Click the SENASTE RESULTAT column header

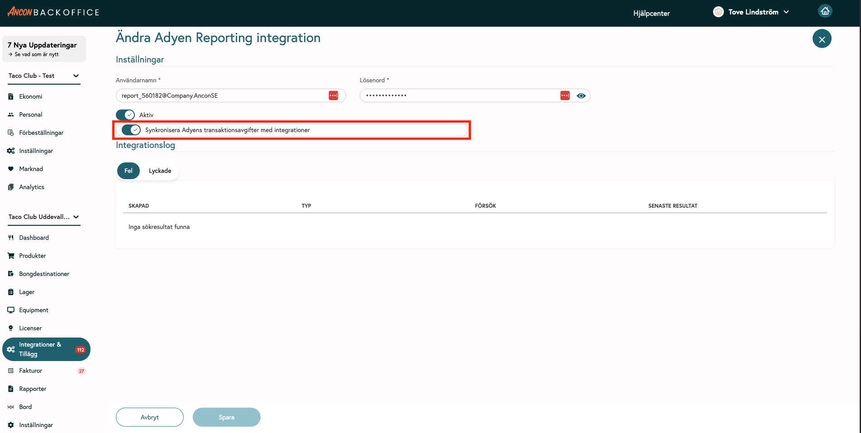click(673, 206)
